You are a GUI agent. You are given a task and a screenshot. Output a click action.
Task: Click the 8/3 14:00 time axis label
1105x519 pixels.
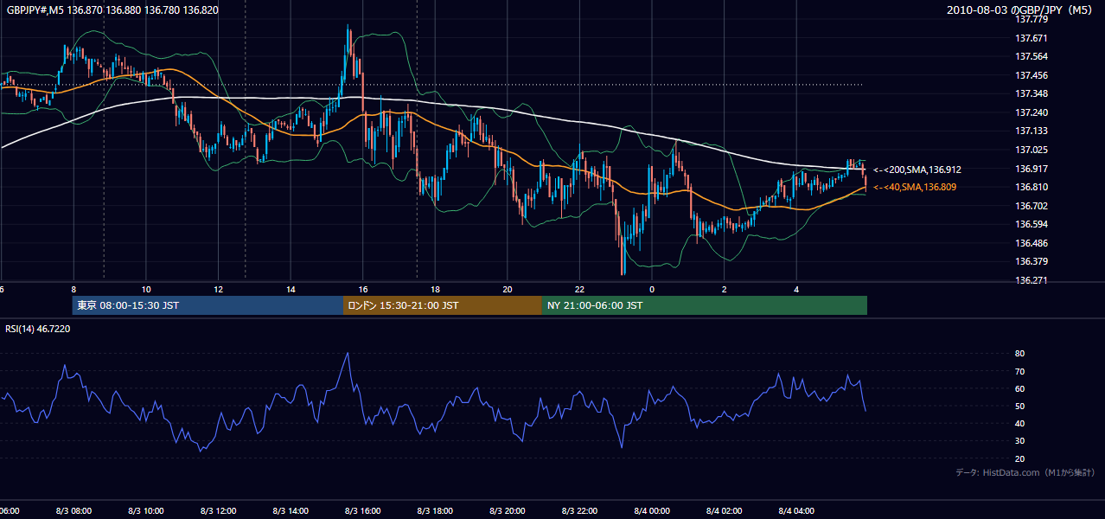click(291, 511)
